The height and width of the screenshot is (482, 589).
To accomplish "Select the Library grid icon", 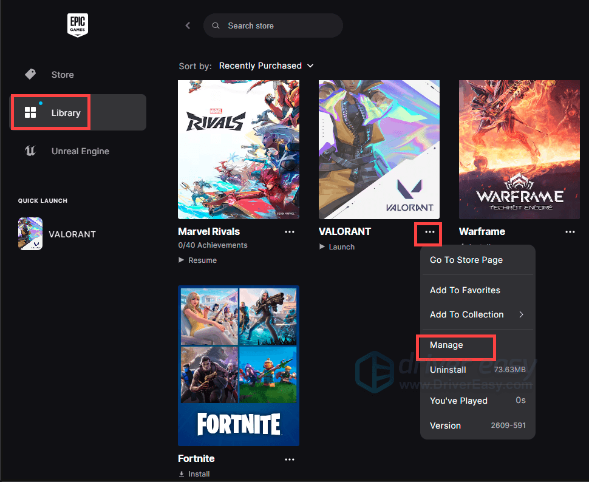I will point(30,112).
